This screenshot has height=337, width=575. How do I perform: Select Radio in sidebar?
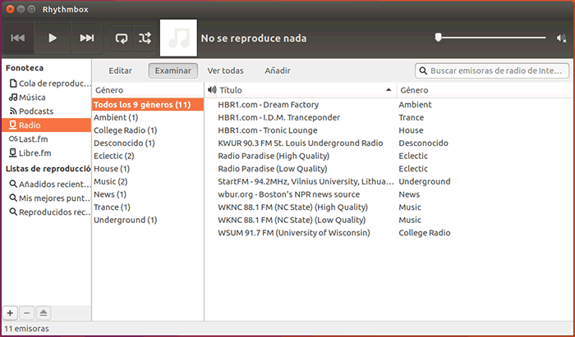coord(47,125)
